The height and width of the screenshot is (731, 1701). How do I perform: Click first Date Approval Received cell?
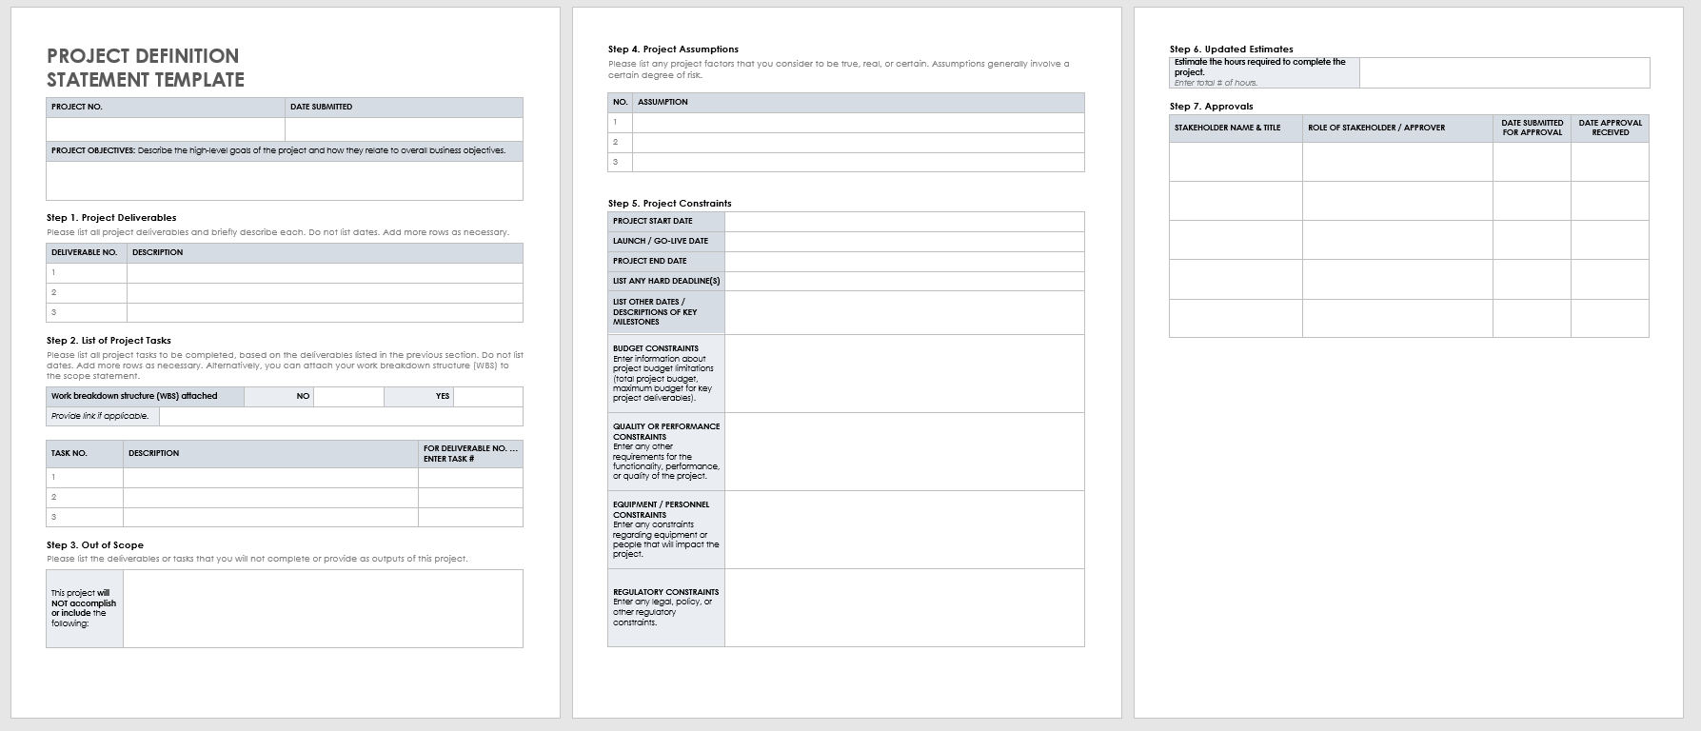pos(1610,162)
